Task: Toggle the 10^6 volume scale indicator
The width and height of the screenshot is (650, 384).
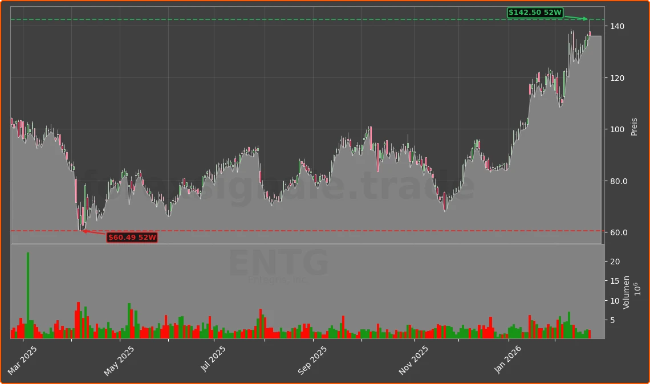Action: [x=639, y=290]
